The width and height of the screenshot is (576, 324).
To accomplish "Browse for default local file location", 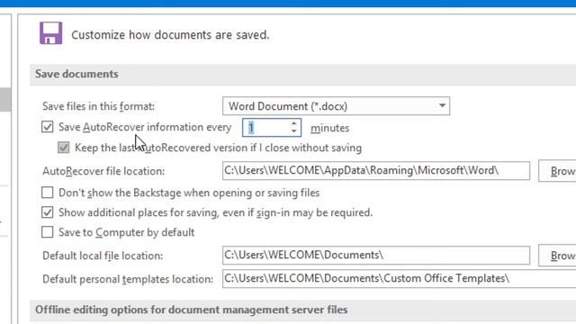I will [557, 256].
